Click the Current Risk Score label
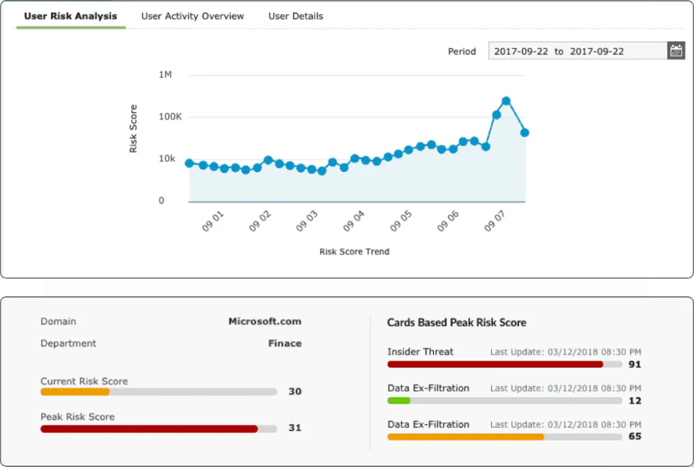 pos(84,381)
